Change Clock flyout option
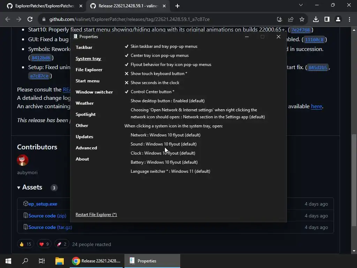The image size is (357, 268). (x=163, y=154)
